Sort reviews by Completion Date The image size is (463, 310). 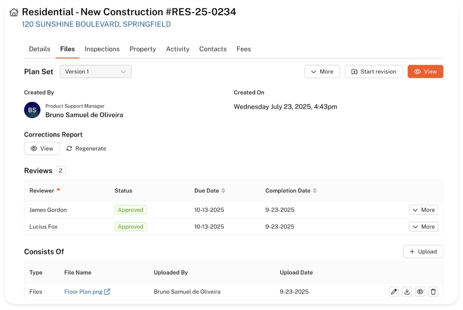click(314, 191)
